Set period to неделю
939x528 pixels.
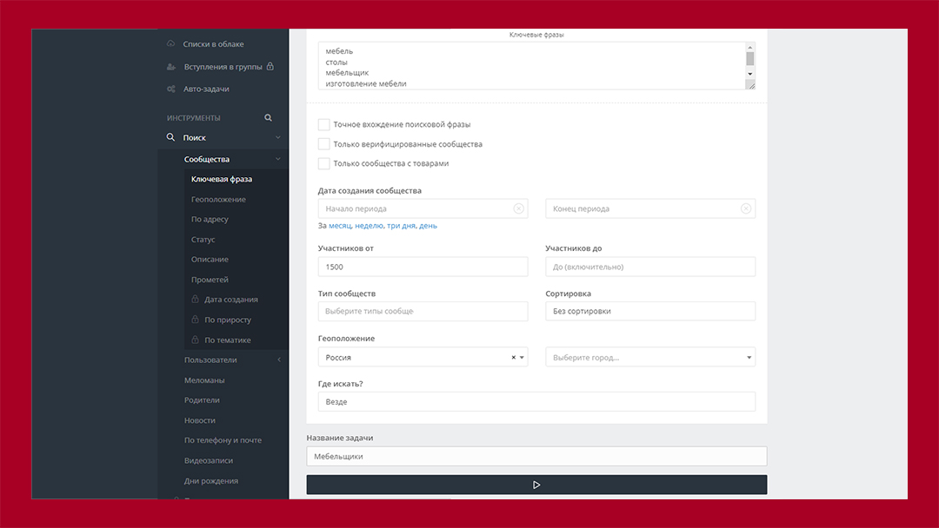[369, 226]
